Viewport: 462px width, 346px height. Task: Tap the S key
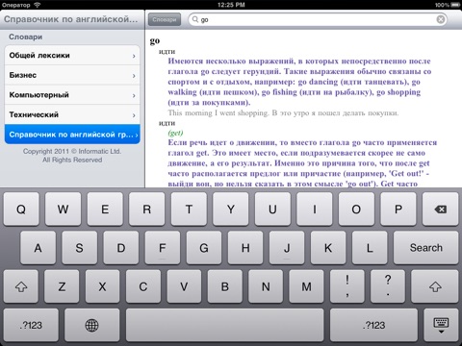(79, 248)
